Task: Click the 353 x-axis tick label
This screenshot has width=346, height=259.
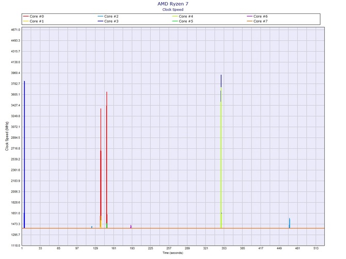Action: [224, 248]
